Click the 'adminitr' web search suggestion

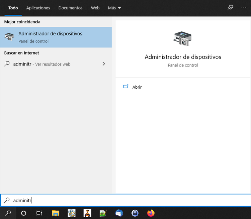pyautogui.click(x=56, y=64)
